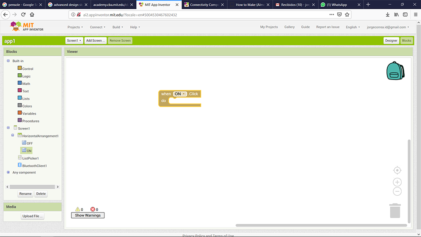Open the Gallery link
This screenshot has height=237, width=421.
[289, 27]
